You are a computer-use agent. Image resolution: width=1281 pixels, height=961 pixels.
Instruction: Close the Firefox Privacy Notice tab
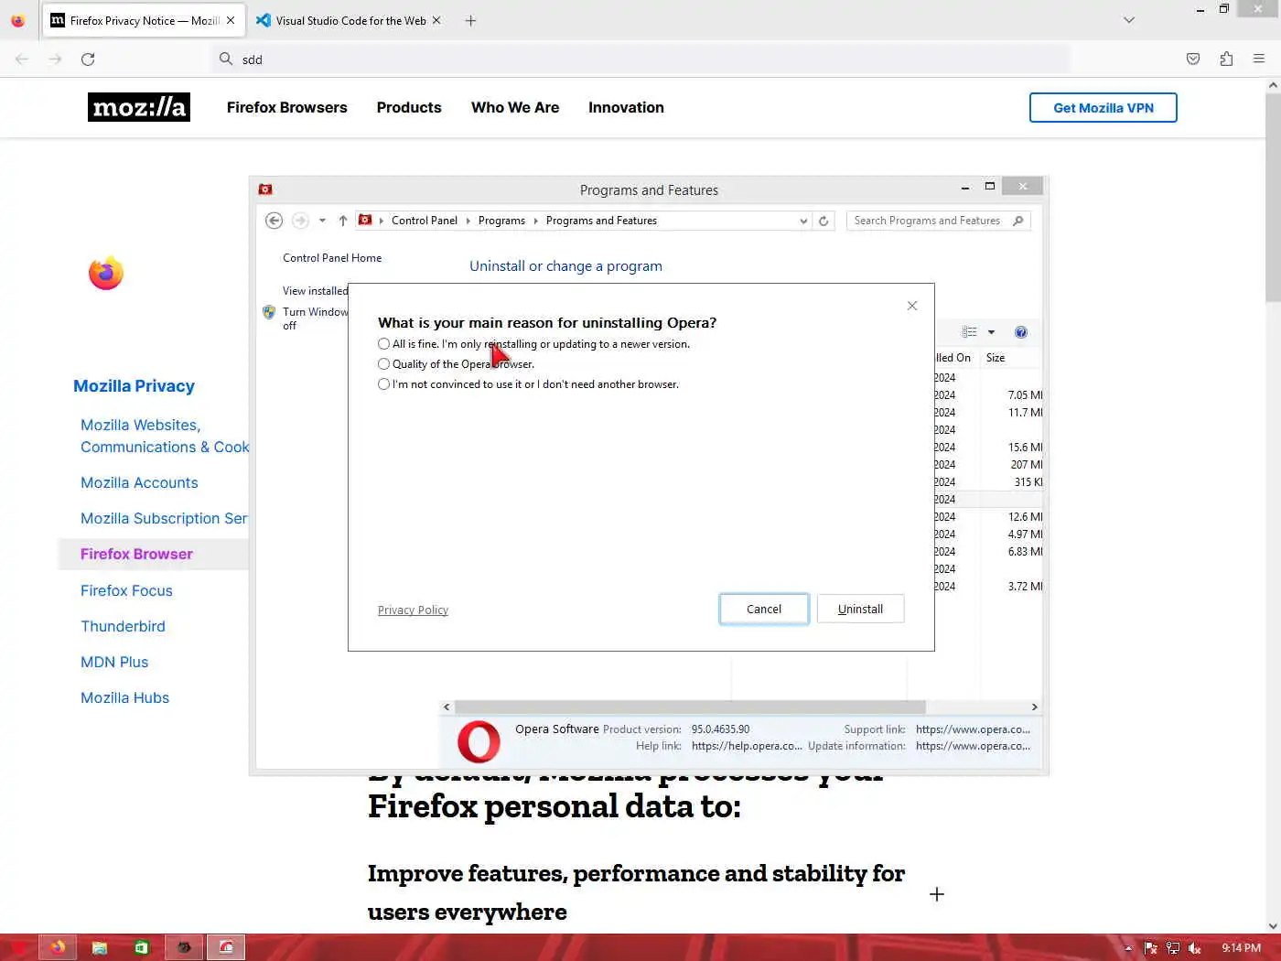[231, 20]
